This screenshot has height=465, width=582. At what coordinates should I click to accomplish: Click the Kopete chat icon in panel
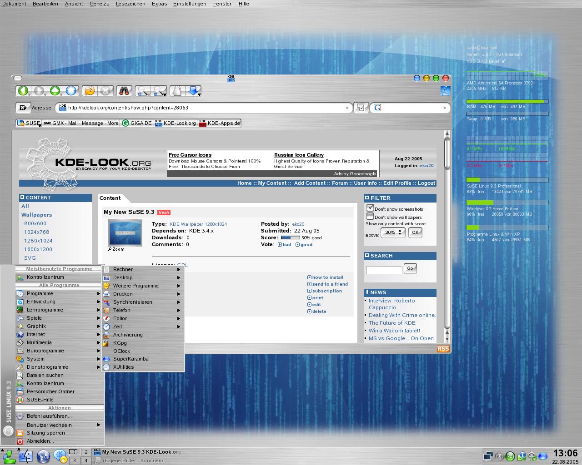coord(60,456)
